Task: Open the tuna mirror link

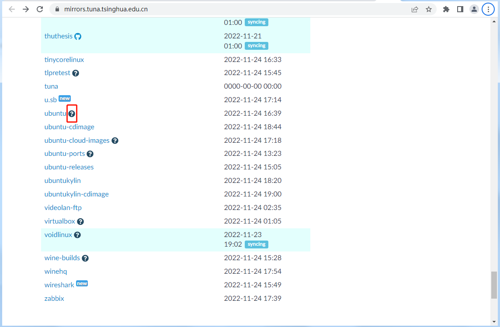Action: pos(51,86)
